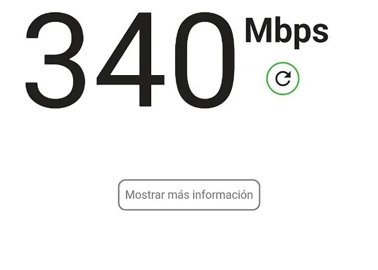Select the green-ringed retry arrow icon
The image size is (378, 270).
283,79
